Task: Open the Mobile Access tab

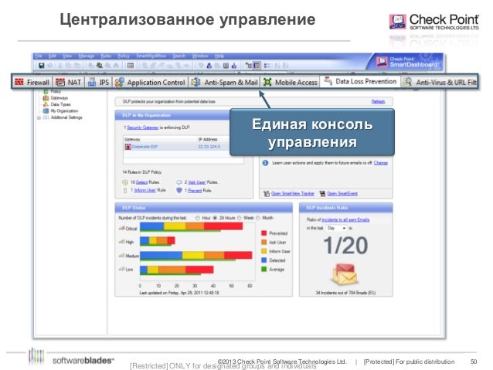Action: 290,82
